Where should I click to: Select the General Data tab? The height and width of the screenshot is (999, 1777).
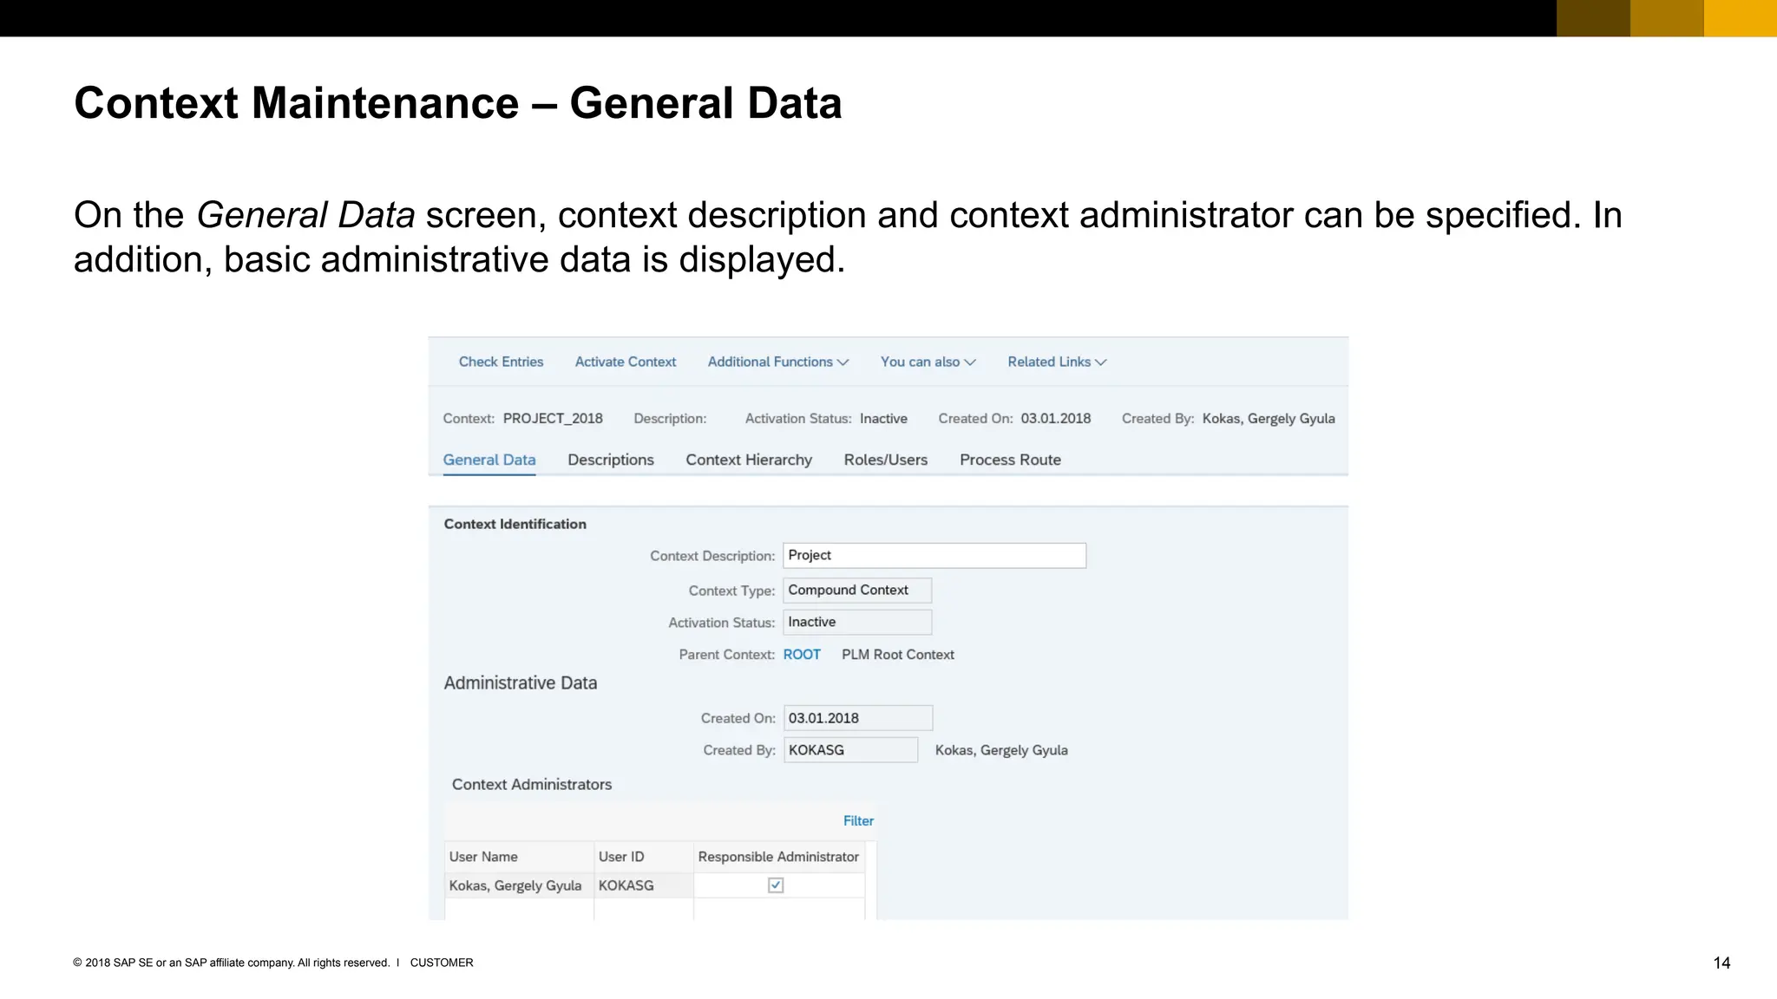pyautogui.click(x=489, y=460)
